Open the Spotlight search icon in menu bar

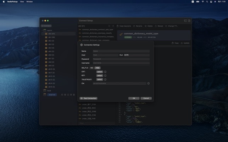pyautogui.click(x=207, y=2)
